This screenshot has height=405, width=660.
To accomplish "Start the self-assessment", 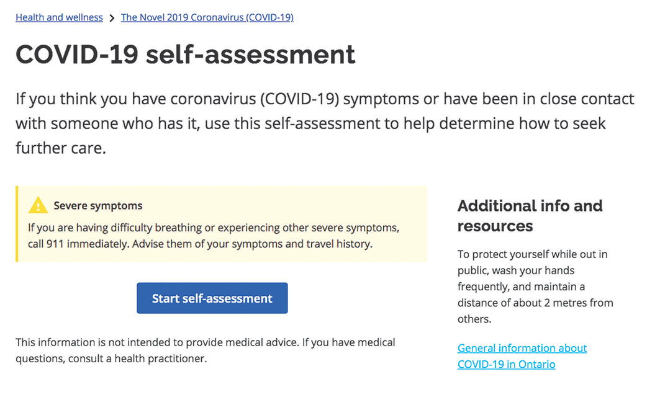I will [212, 298].
